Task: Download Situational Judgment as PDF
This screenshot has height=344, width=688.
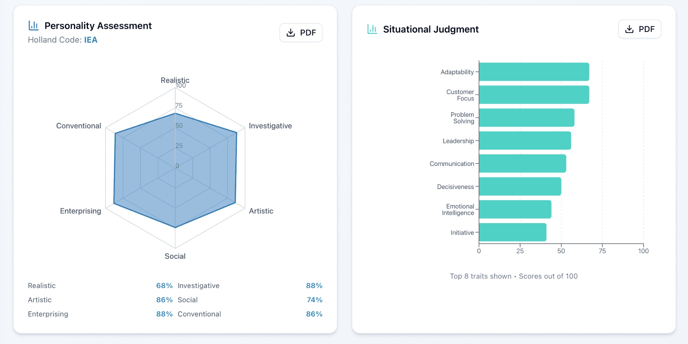Action: click(x=639, y=29)
